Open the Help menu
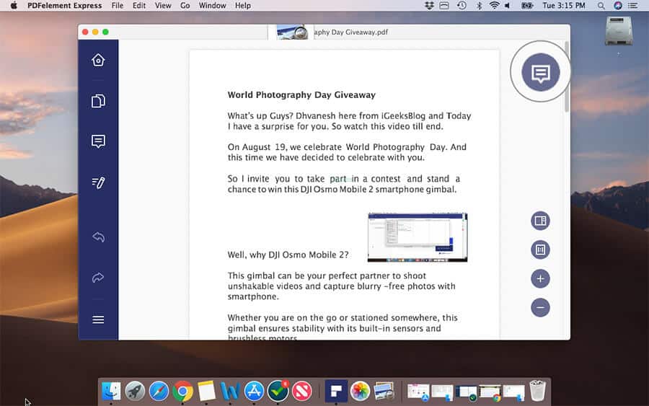Image resolution: width=649 pixels, height=406 pixels. [x=243, y=5]
